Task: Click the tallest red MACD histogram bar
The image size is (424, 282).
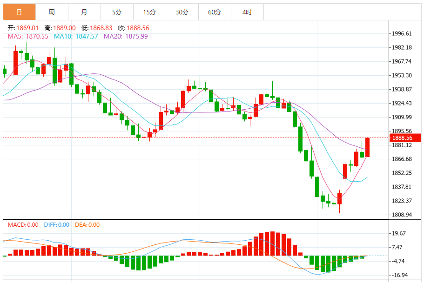Action: click(272, 243)
